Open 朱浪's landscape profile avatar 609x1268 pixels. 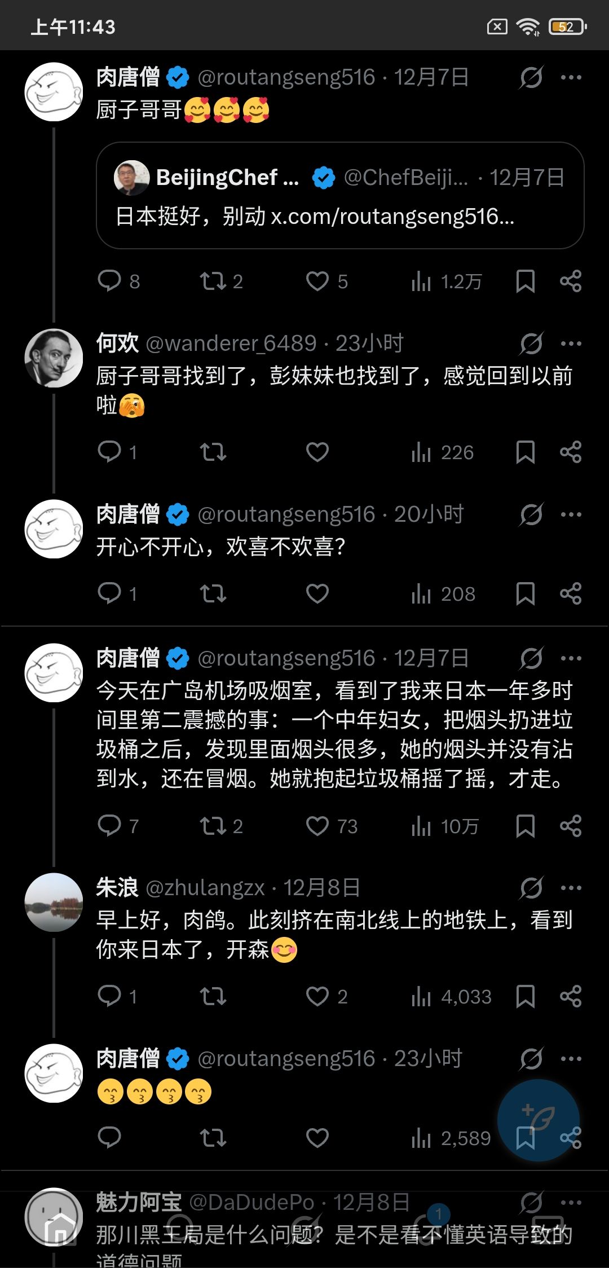pos(54,902)
